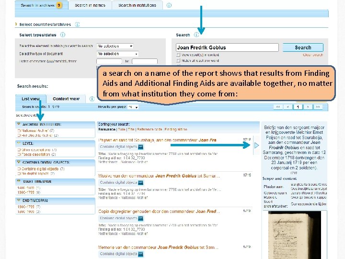This screenshot has height=259, width=345.
Task: Toggle Match at least one word checkbox
Action: (x=178, y=60)
